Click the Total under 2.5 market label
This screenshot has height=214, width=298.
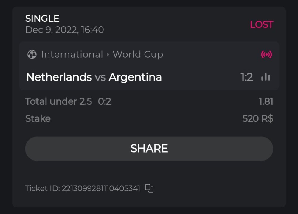click(58, 101)
